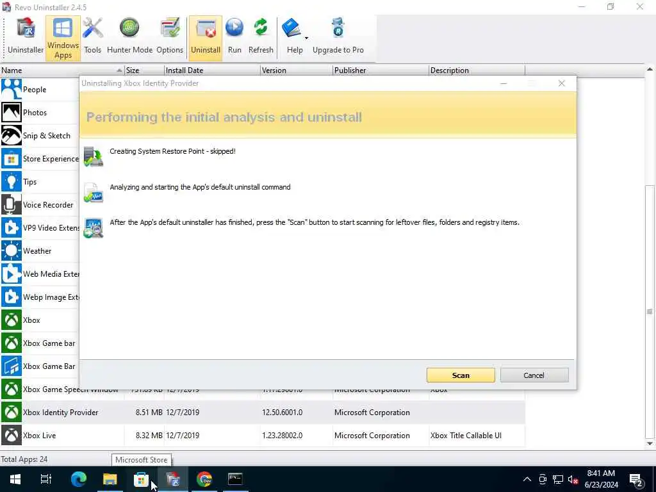Refresh the apps list
This screenshot has height=492, width=656.
pos(261,38)
